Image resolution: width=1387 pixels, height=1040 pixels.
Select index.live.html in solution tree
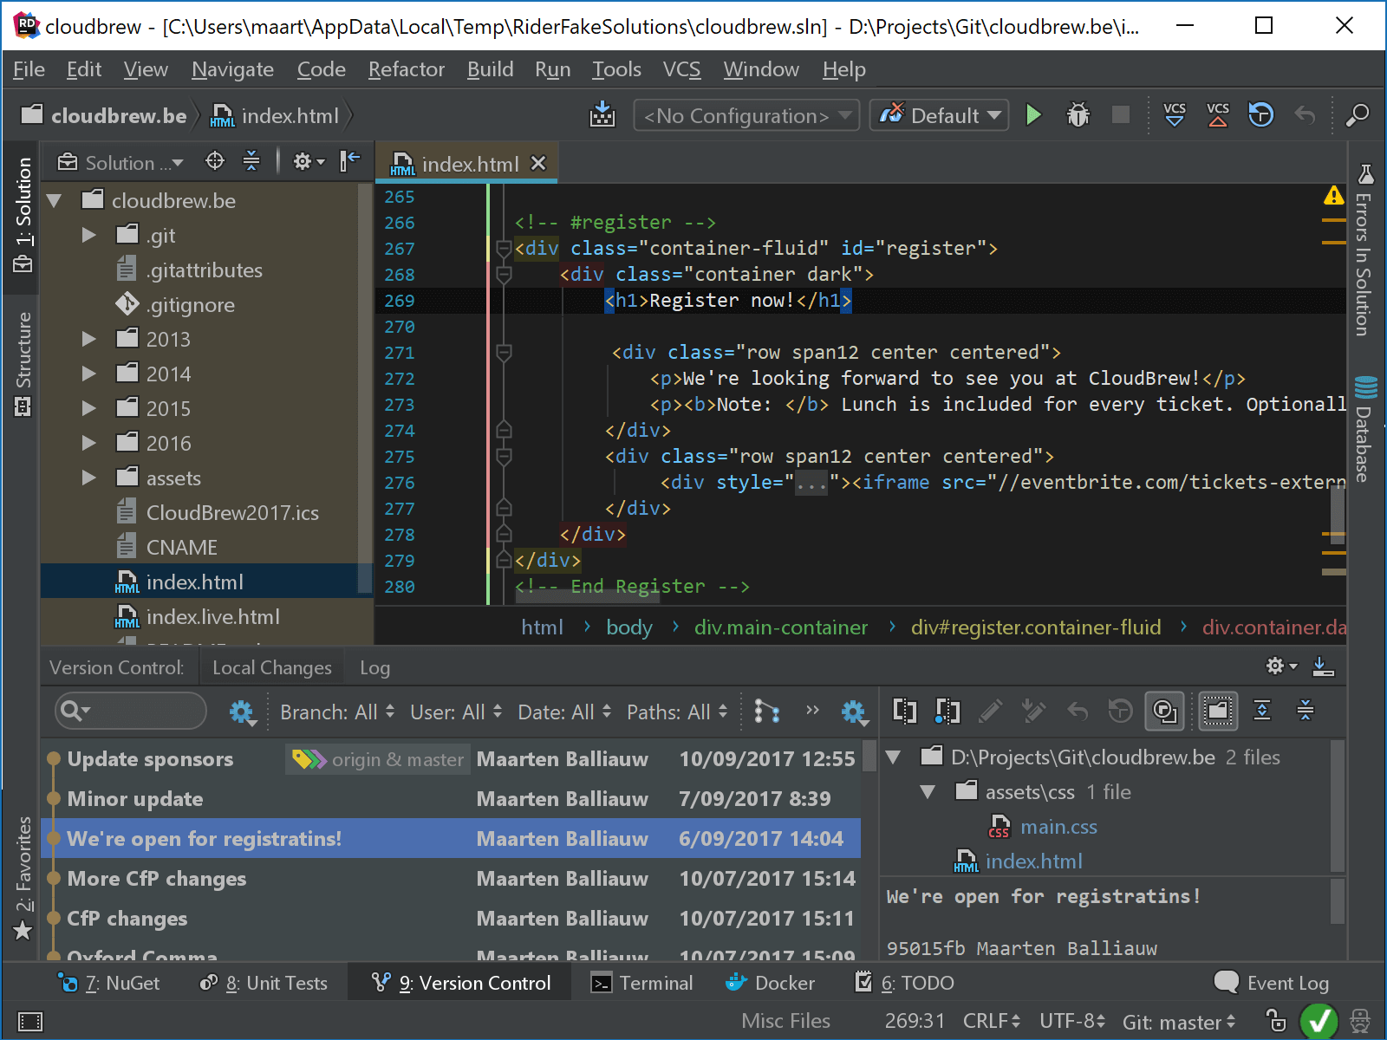(x=197, y=616)
